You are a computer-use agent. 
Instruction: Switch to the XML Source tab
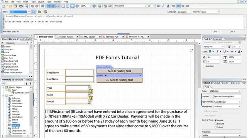(x=89, y=37)
